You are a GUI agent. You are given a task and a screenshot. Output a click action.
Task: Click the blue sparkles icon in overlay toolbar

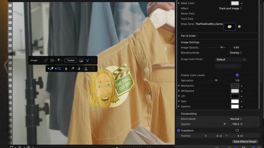[87, 60]
